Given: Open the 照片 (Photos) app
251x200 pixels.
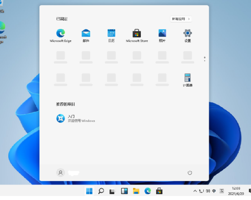Looking at the screenshot, I should [x=162, y=36].
